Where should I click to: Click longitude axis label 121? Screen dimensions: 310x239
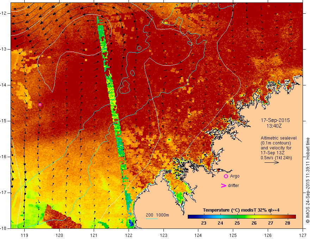94,235
